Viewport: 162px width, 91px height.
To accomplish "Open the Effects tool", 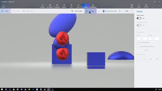I will 78,6.
